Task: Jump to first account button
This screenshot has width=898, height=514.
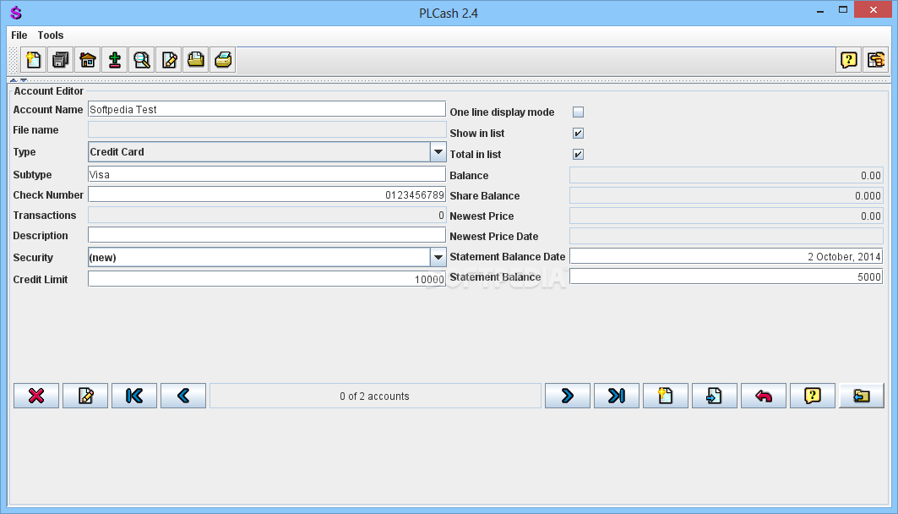Action: tap(134, 396)
